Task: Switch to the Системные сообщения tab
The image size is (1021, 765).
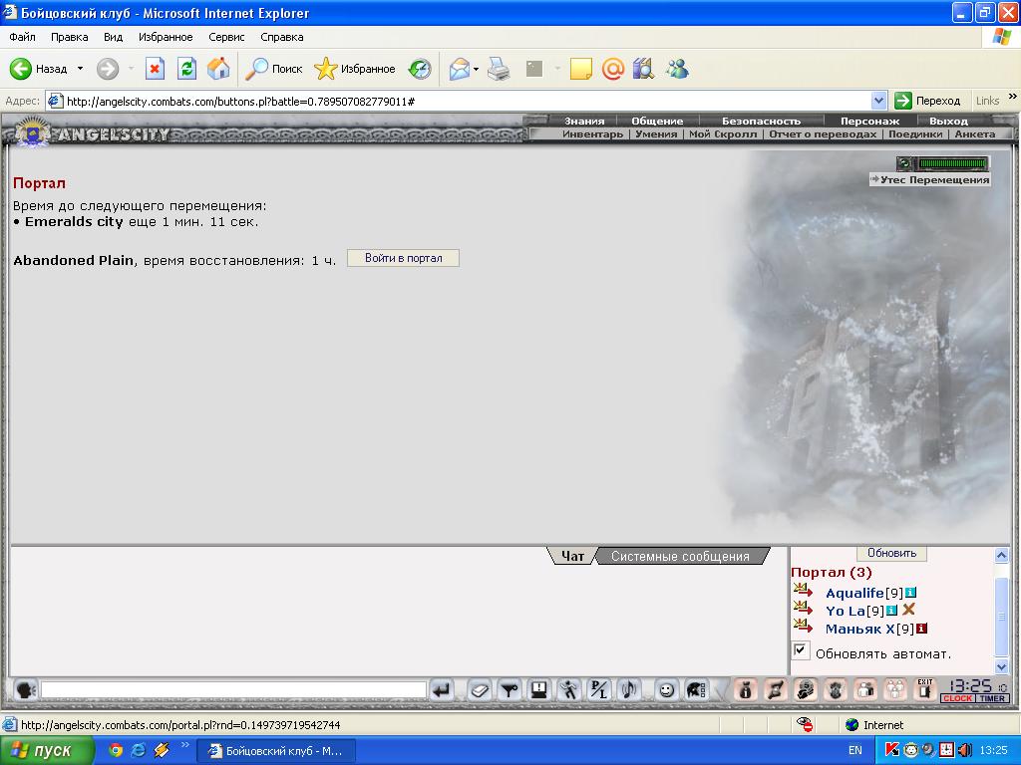Action: click(680, 556)
